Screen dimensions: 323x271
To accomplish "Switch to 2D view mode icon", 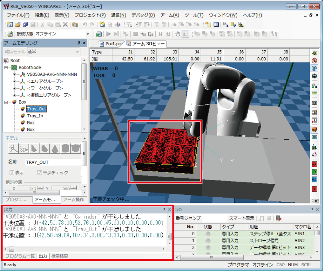I will pos(314,137).
